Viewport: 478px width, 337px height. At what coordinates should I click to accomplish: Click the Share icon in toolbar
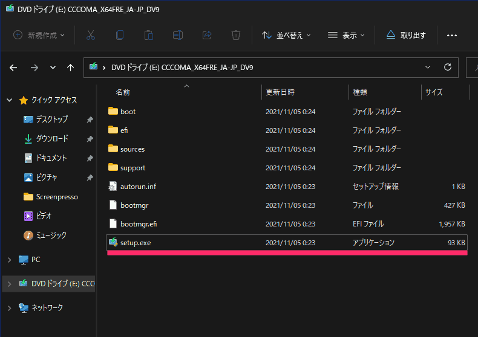pos(207,35)
